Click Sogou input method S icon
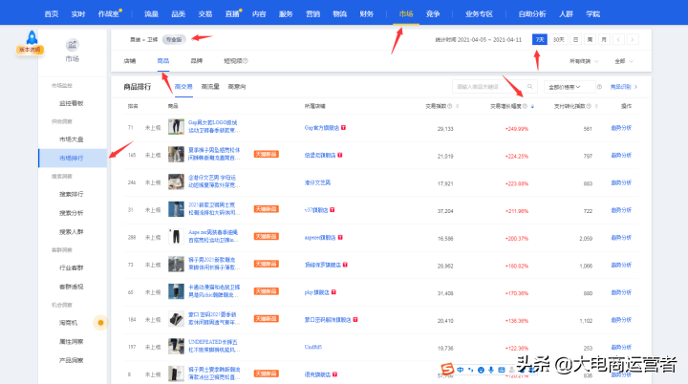The image size is (688, 384). pyautogui.click(x=447, y=369)
